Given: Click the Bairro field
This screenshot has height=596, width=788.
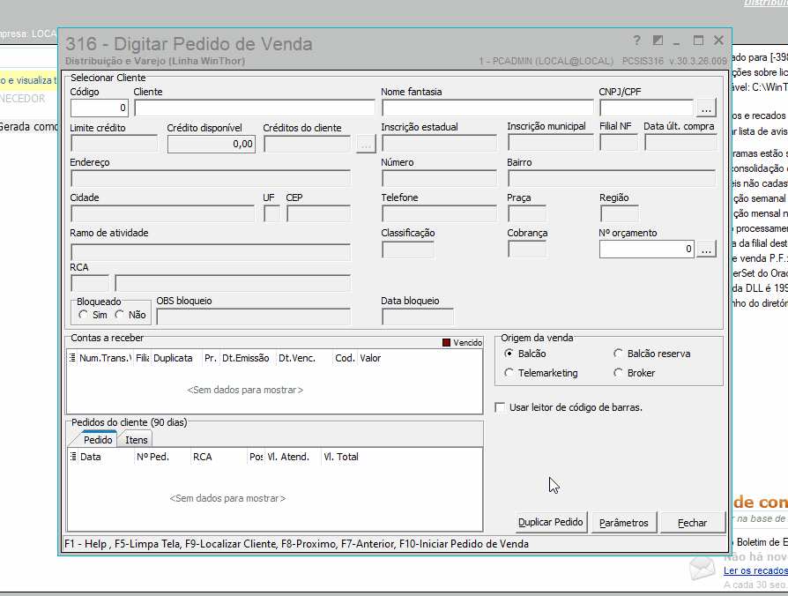Looking at the screenshot, I should [612, 178].
